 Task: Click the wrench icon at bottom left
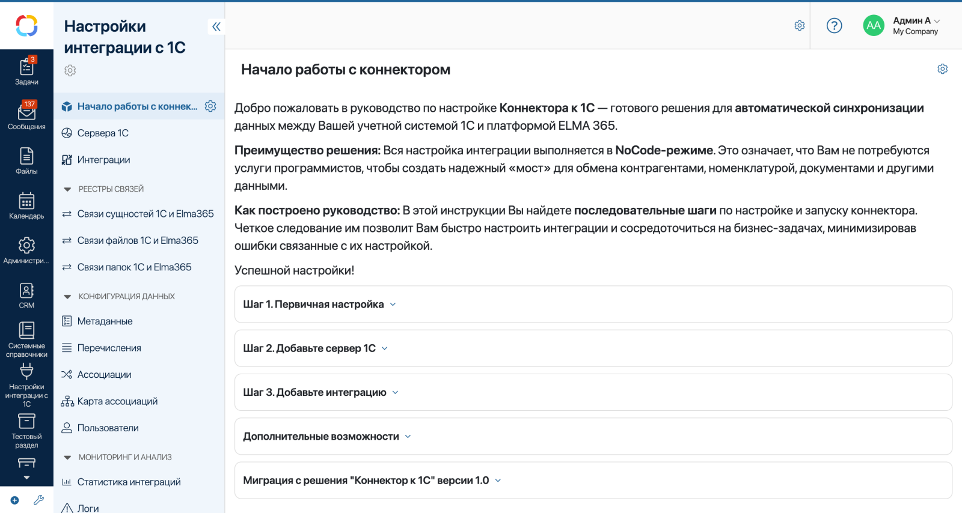[39, 500]
